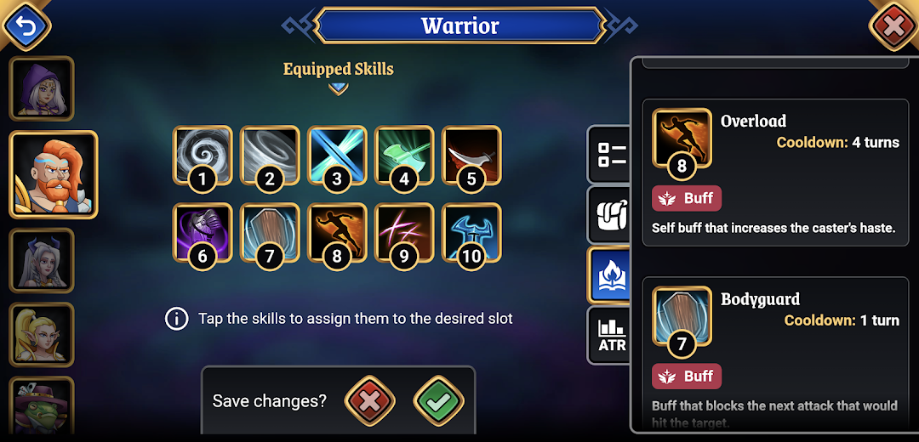Expand the Equipped Skills arrow
This screenshot has height=442, width=919.
point(338,88)
